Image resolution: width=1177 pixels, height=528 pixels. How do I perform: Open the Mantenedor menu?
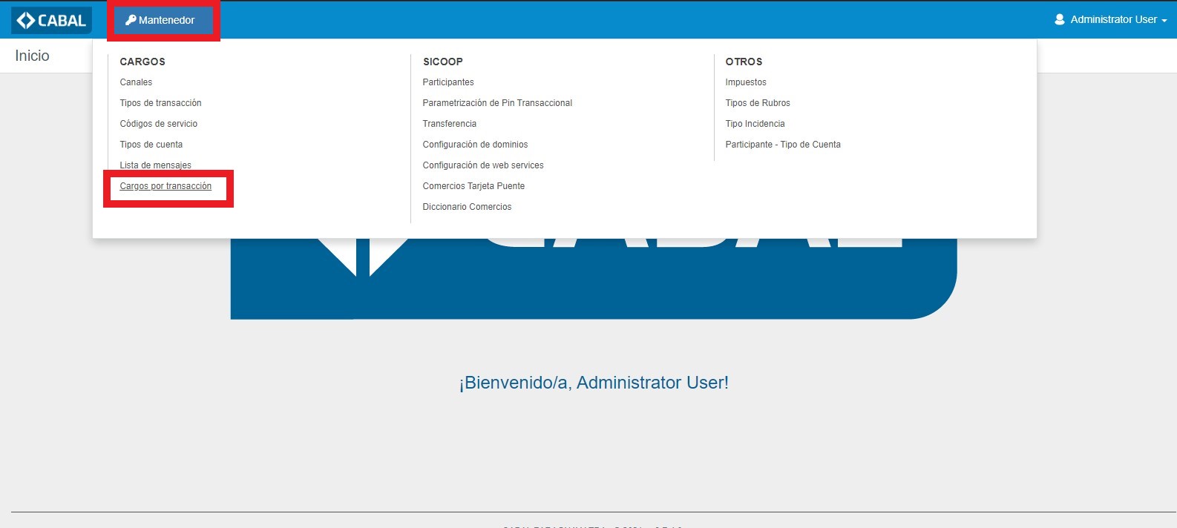tap(164, 20)
